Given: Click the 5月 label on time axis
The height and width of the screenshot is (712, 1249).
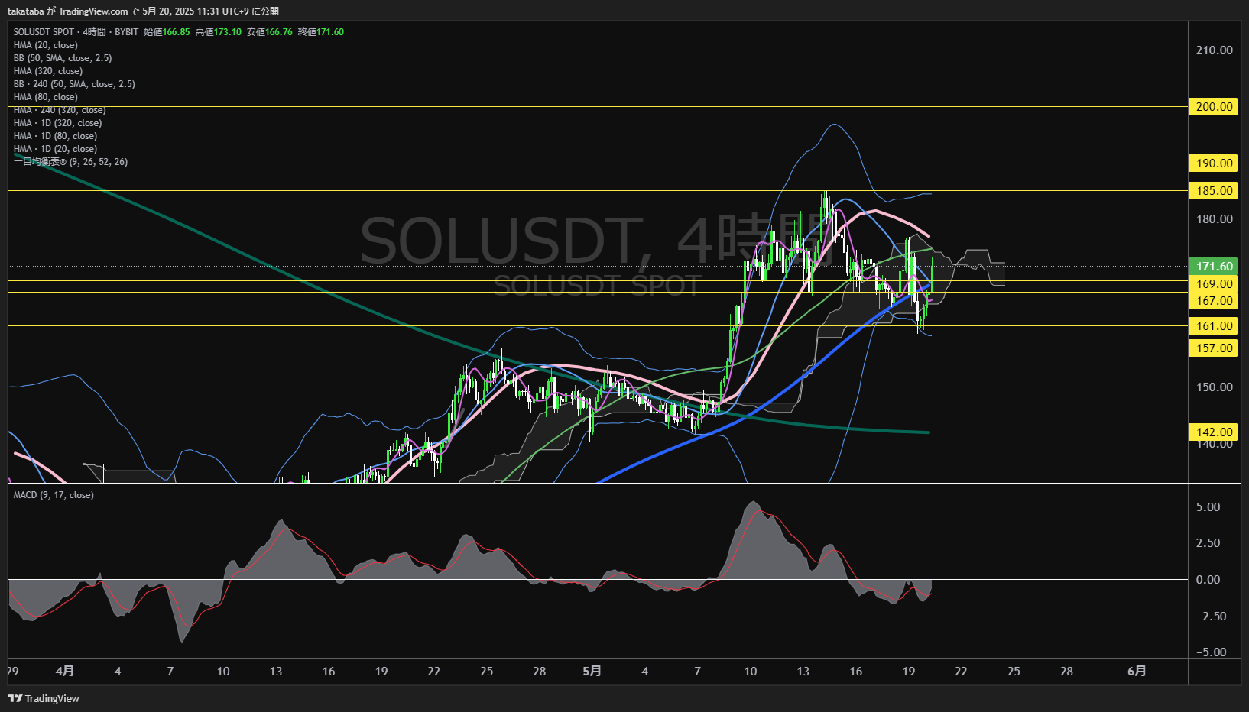Looking at the screenshot, I should (592, 672).
